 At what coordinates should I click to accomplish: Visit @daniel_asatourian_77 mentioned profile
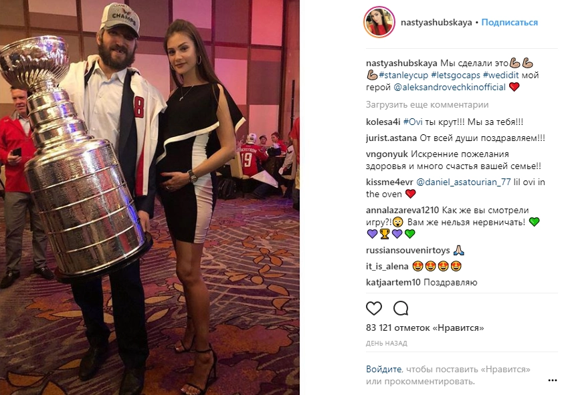(x=463, y=182)
